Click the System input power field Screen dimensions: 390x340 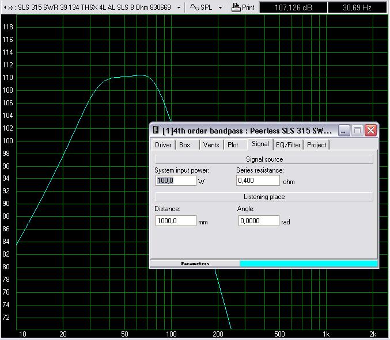click(176, 181)
